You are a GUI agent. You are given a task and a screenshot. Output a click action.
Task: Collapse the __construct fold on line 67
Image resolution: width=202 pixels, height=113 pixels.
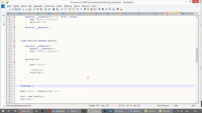click(x=15, y=17)
